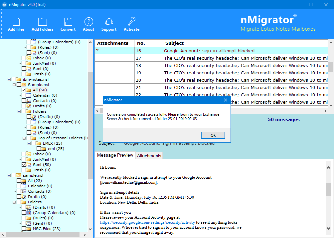This screenshot has width=334, height=238.
Task: Click OK in the conversion dialog
Action: click(x=213, y=135)
